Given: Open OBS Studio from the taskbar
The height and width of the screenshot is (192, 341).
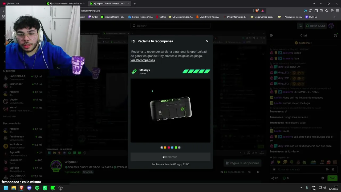Looking at the screenshot, I should coord(60,188).
